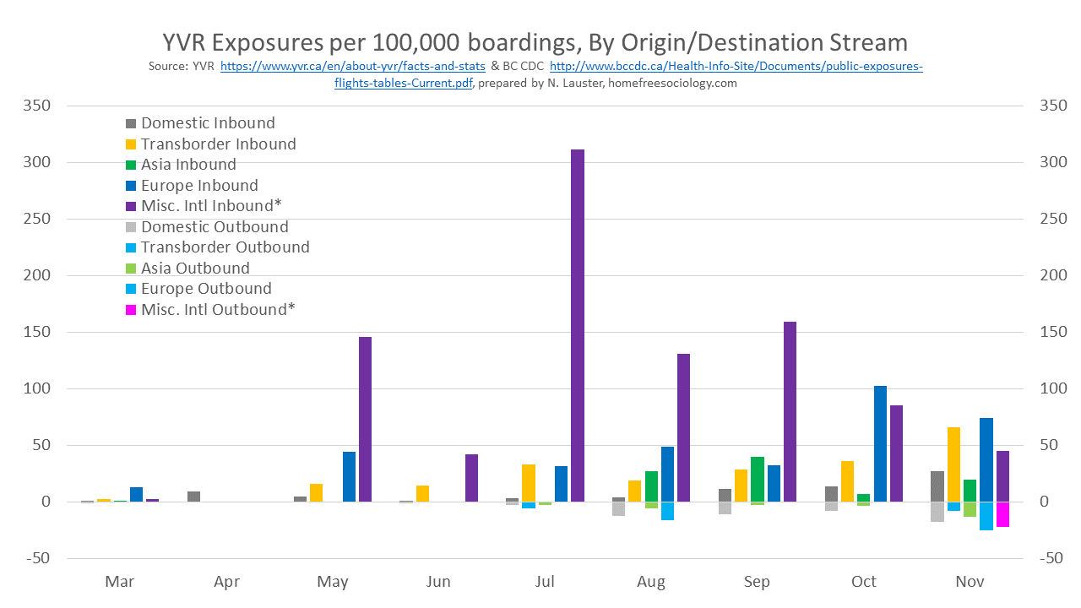This screenshot has height=608, width=1081.
Task: Select the magenta November outbound bar
Action: coord(1002,514)
